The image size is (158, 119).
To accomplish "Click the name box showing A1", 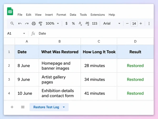I will [16, 33].
